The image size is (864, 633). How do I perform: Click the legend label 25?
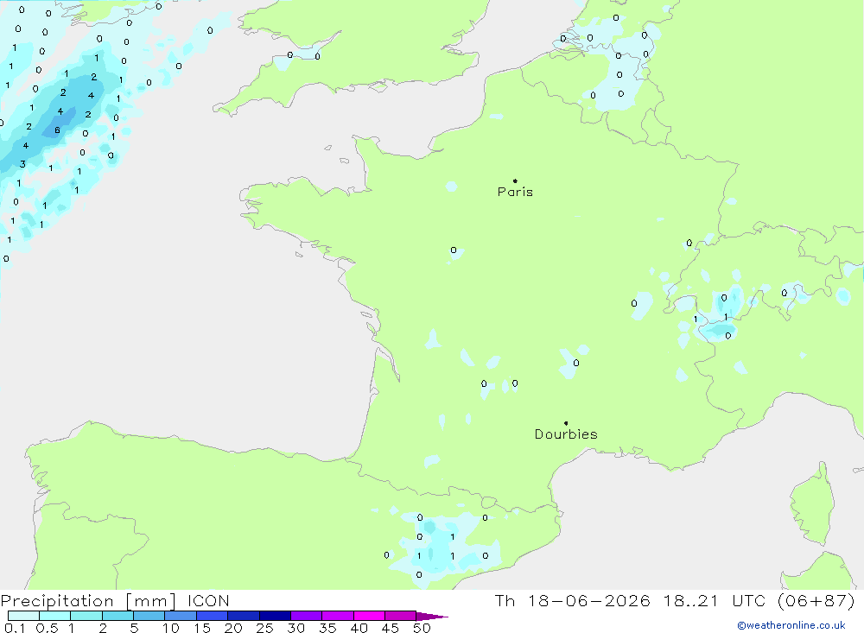pyautogui.click(x=264, y=628)
